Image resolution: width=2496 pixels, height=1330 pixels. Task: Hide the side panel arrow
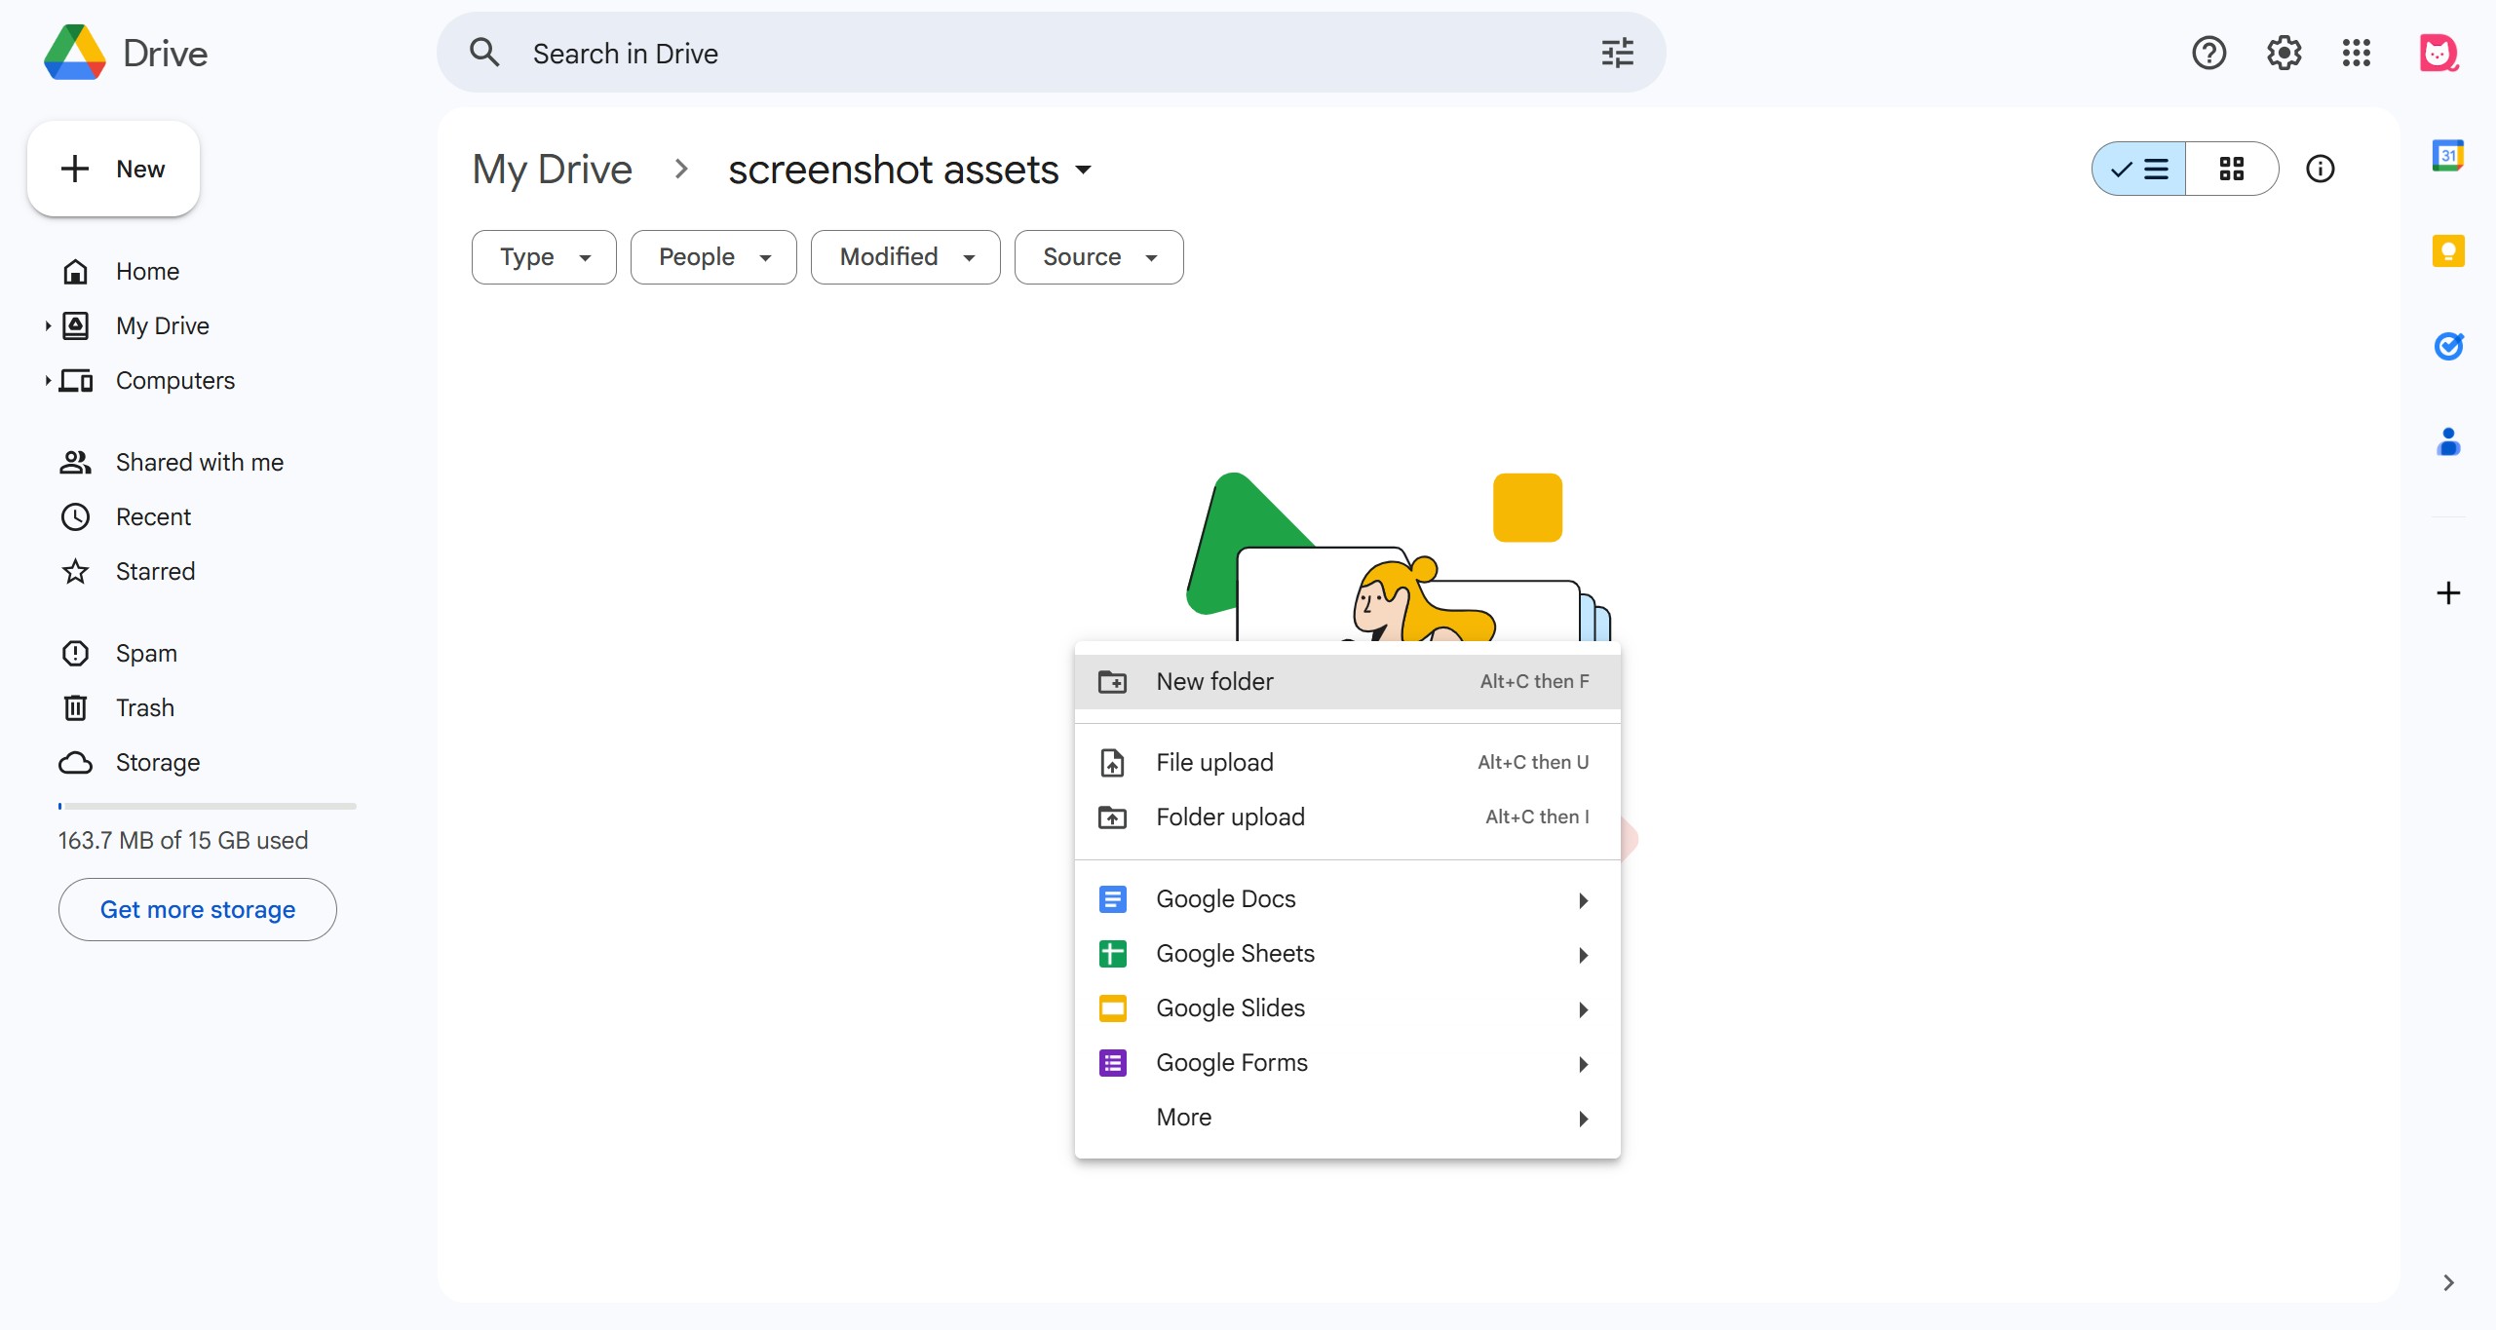click(2448, 1282)
